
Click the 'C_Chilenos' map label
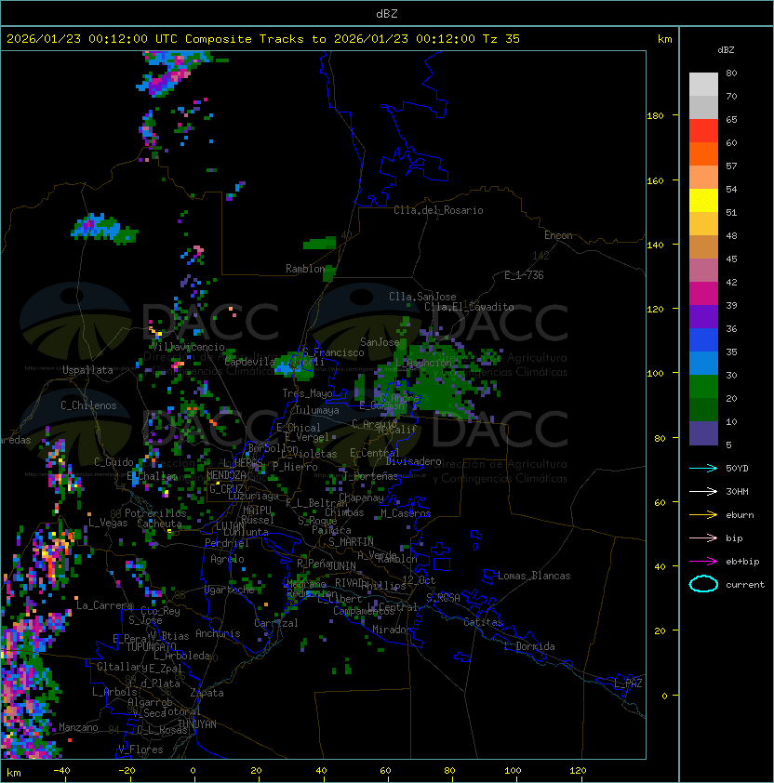click(x=88, y=405)
